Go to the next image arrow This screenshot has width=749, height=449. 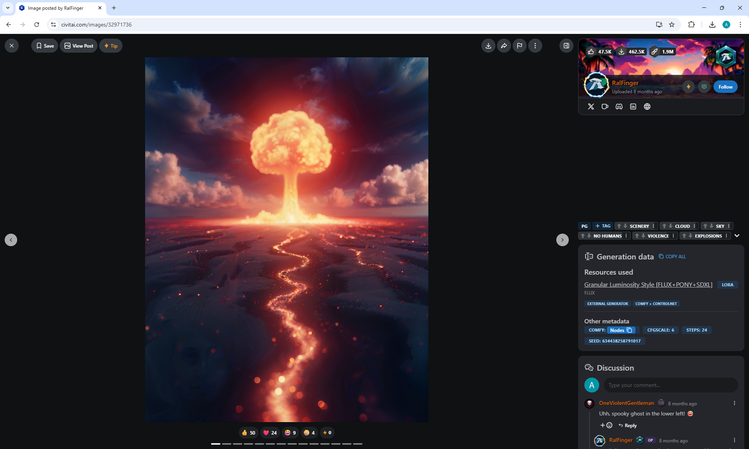tap(562, 240)
